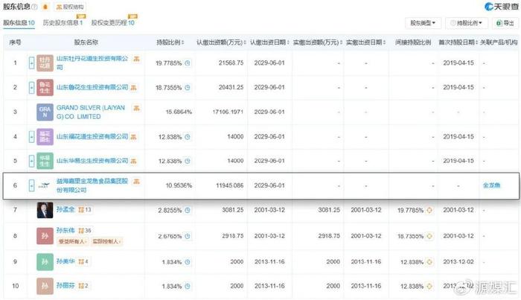
Task: Click the 受益所有人 tag under 孙东伟
Action: click(72, 241)
